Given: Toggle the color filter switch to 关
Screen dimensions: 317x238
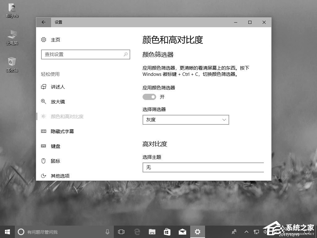Looking at the screenshot, I should pos(149,97).
